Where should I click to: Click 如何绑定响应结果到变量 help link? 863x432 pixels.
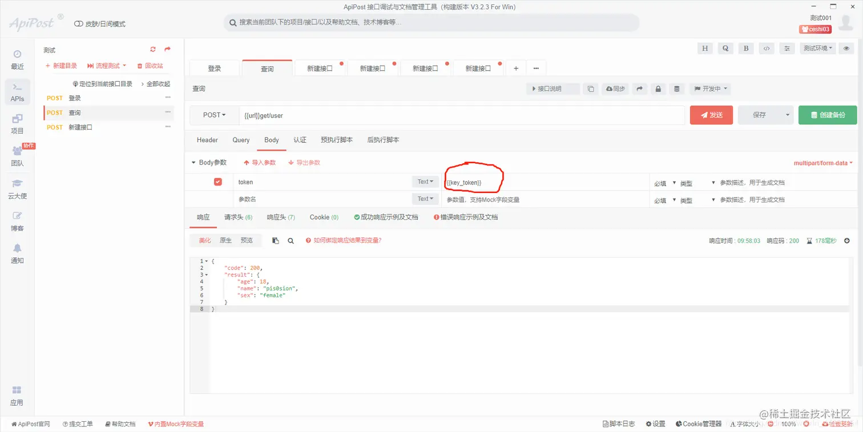click(343, 241)
